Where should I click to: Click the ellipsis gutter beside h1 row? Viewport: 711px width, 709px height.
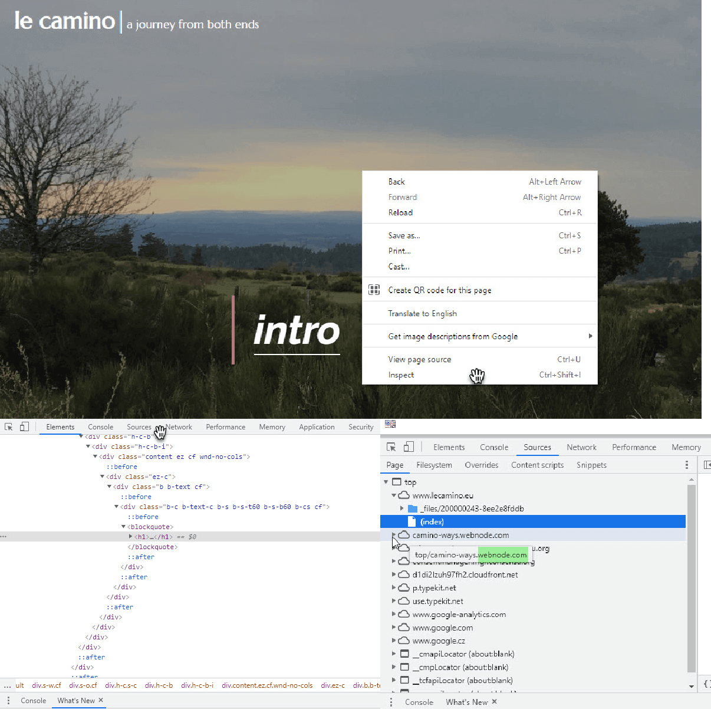[4, 537]
